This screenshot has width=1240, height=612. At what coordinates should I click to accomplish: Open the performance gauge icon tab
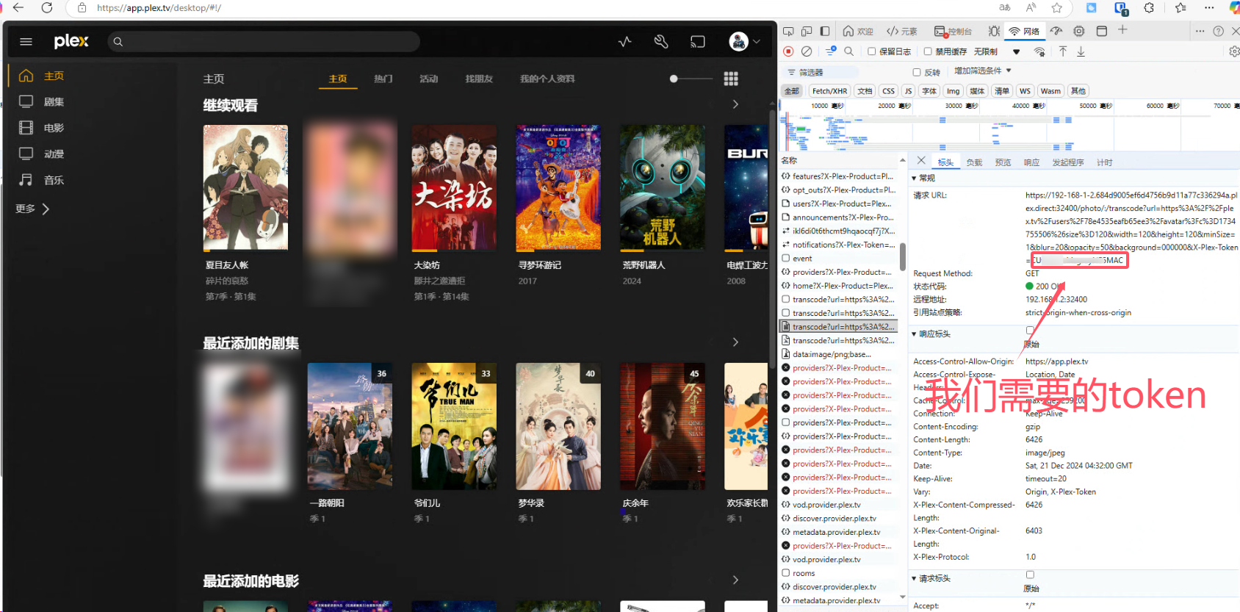point(1056,31)
